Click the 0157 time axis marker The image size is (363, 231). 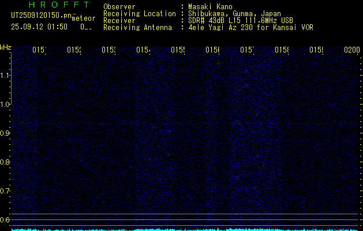tap(247, 50)
